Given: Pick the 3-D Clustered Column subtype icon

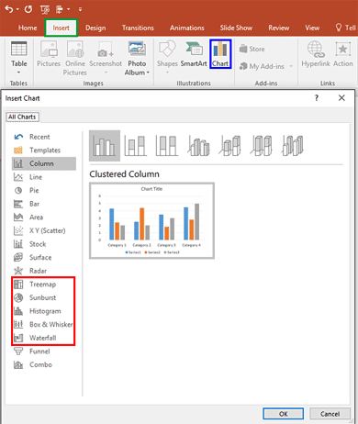Looking at the screenshot, I should click(x=198, y=146).
